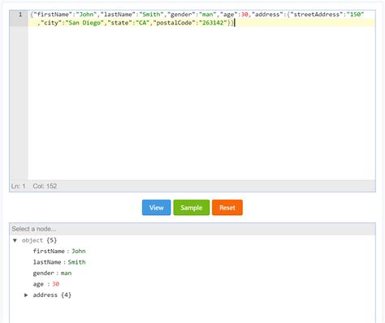Image resolution: width=385 pixels, height=323 pixels.
Task: Click "Smith" string in the editor
Action: coord(151,15)
